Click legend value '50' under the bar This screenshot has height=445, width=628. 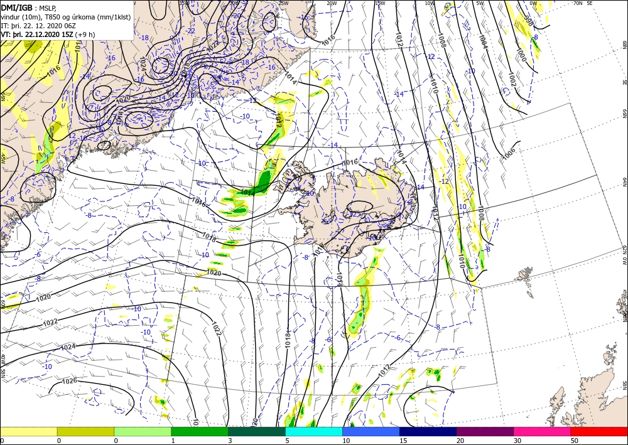(x=575, y=441)
